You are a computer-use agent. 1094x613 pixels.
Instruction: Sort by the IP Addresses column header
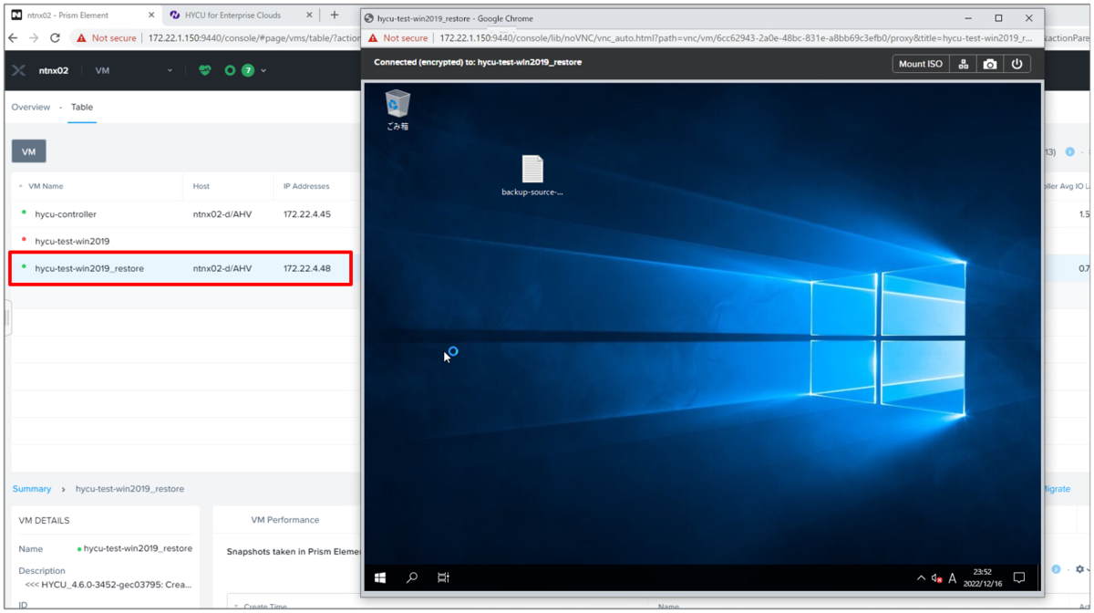tap(306, 186)
